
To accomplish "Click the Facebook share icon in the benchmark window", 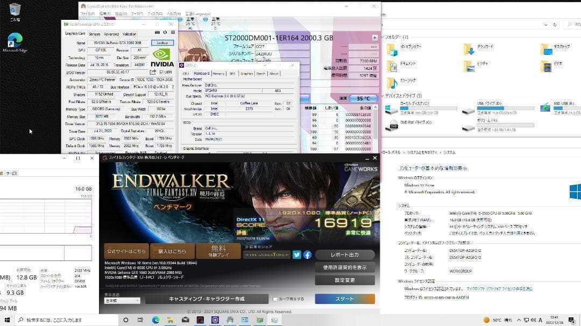I will pyautogui.click(x=308, y=255).
